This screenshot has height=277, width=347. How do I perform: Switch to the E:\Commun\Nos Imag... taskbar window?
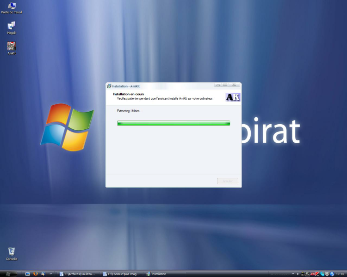(122, 274)
